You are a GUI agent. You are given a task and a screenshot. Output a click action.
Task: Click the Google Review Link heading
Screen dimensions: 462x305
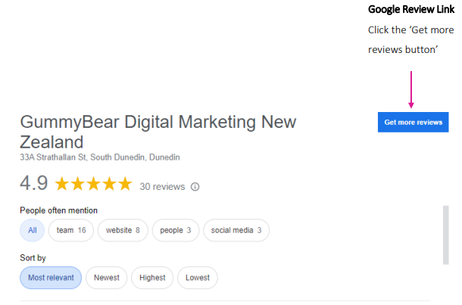411,9
